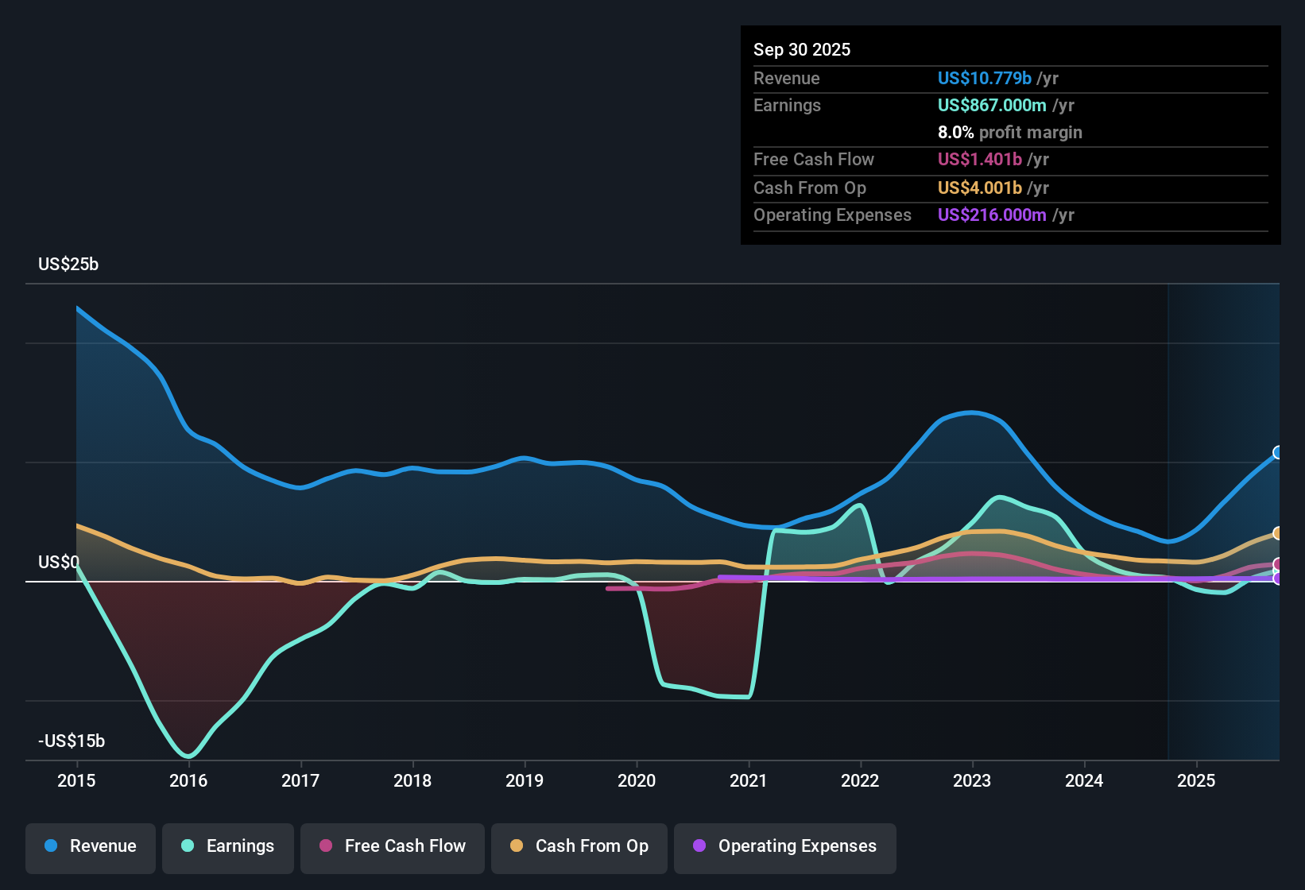Click the Free Cash Flow endpoint marker
Viewport: 1305px width, 890px height.
click(x=1278, y=564)
